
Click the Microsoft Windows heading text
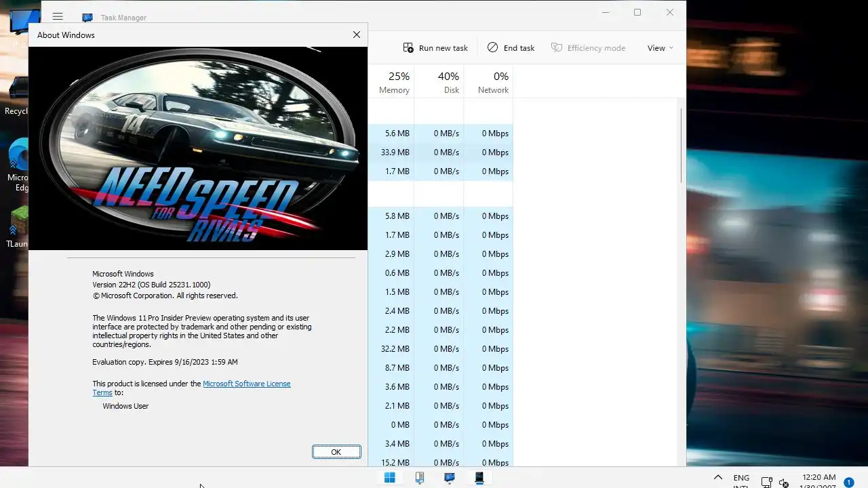[123, 274]
